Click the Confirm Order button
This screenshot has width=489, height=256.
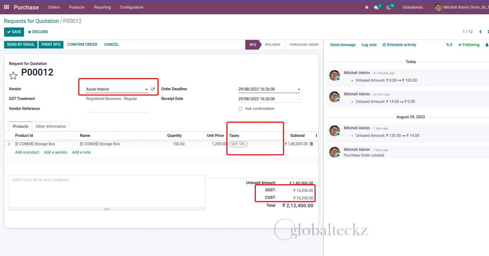click(x=82, y=45)
